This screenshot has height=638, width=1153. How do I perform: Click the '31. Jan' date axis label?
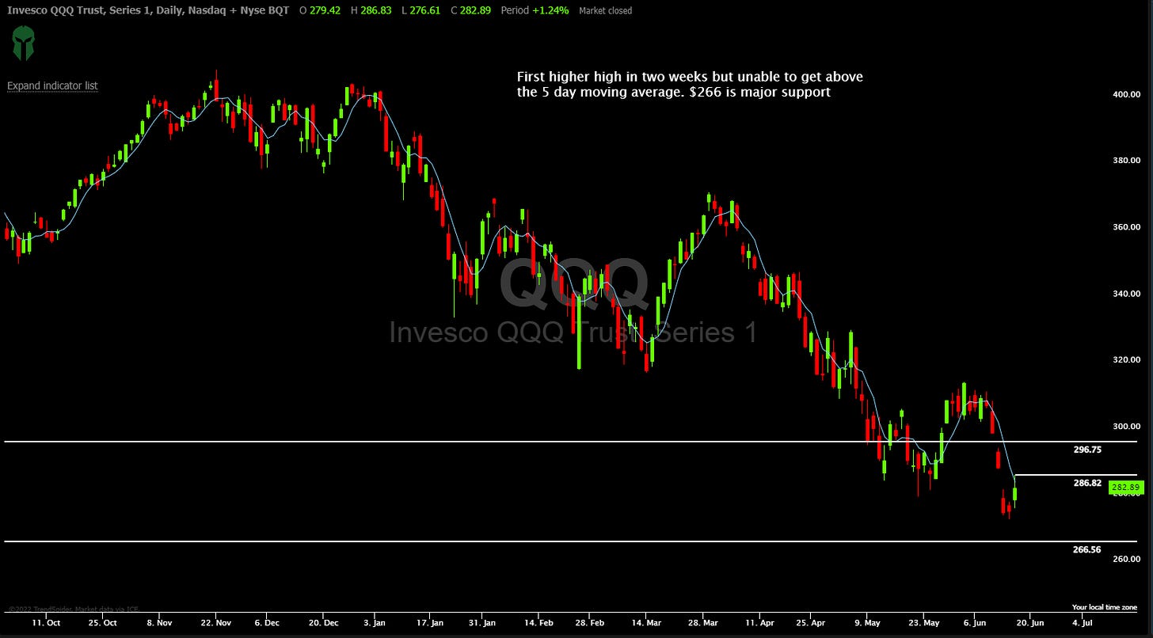[483, 623]
